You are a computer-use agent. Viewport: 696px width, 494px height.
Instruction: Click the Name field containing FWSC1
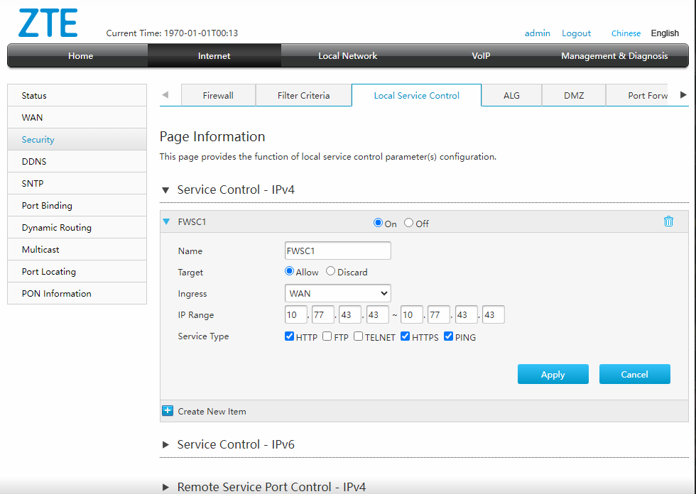(x=338, y=251)
